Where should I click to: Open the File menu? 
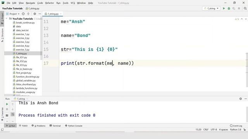9,3
